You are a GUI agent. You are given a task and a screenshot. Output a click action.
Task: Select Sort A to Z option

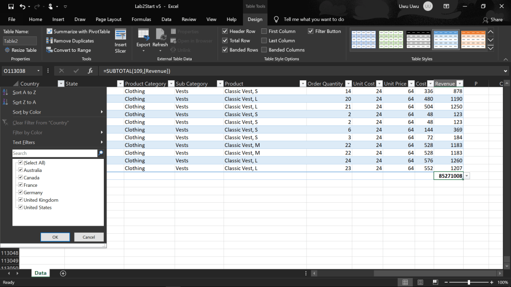point(24,93)
